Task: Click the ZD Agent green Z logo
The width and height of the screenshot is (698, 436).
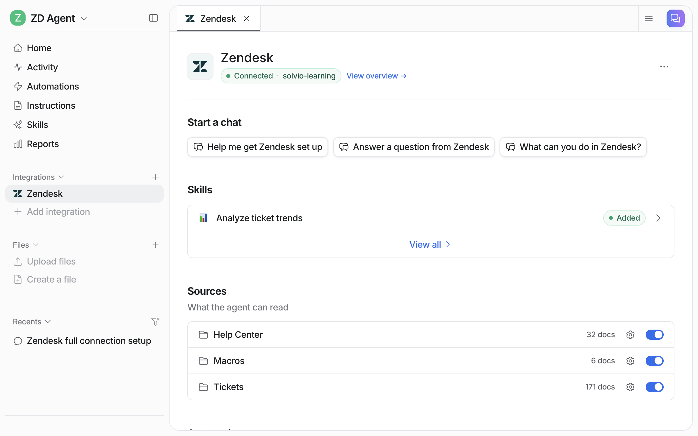Action: pyautogui.click(x=18, y=18)
